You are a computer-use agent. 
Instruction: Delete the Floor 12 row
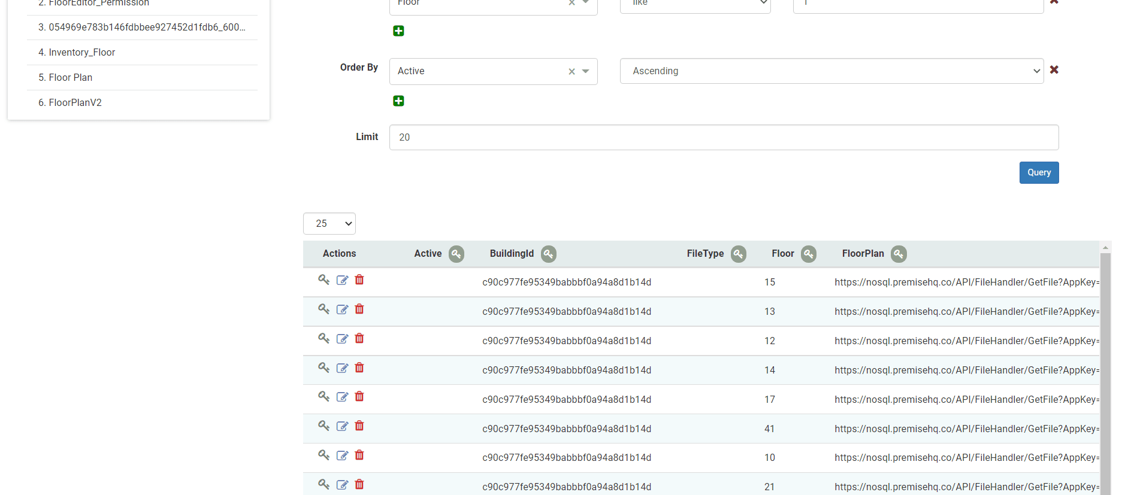(359, 338)
